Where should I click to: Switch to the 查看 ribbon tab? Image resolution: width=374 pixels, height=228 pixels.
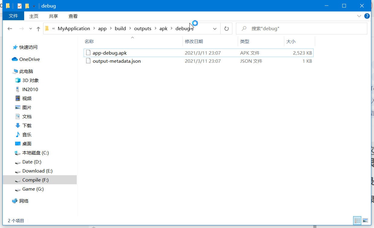coord(73,16)
